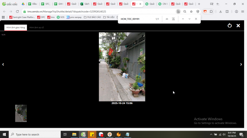Open the browser main hamburger menu

[x=242, y=12]
